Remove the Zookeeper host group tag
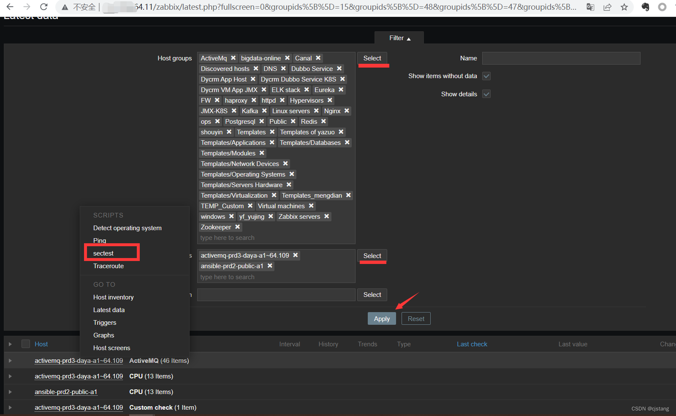This screenshot has height=416, width=676. [237, 227]
